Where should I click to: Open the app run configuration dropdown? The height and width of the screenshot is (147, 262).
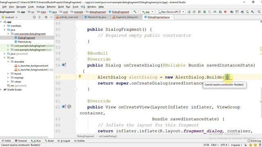[147, 12]
